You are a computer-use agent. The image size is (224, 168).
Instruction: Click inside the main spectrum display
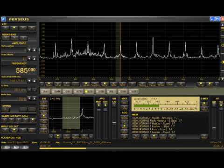(x=130, y=50)
